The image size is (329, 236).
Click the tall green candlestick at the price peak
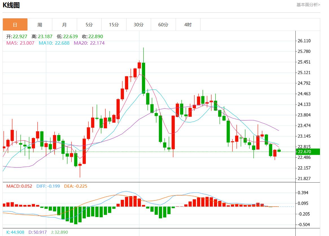(143, 78)
